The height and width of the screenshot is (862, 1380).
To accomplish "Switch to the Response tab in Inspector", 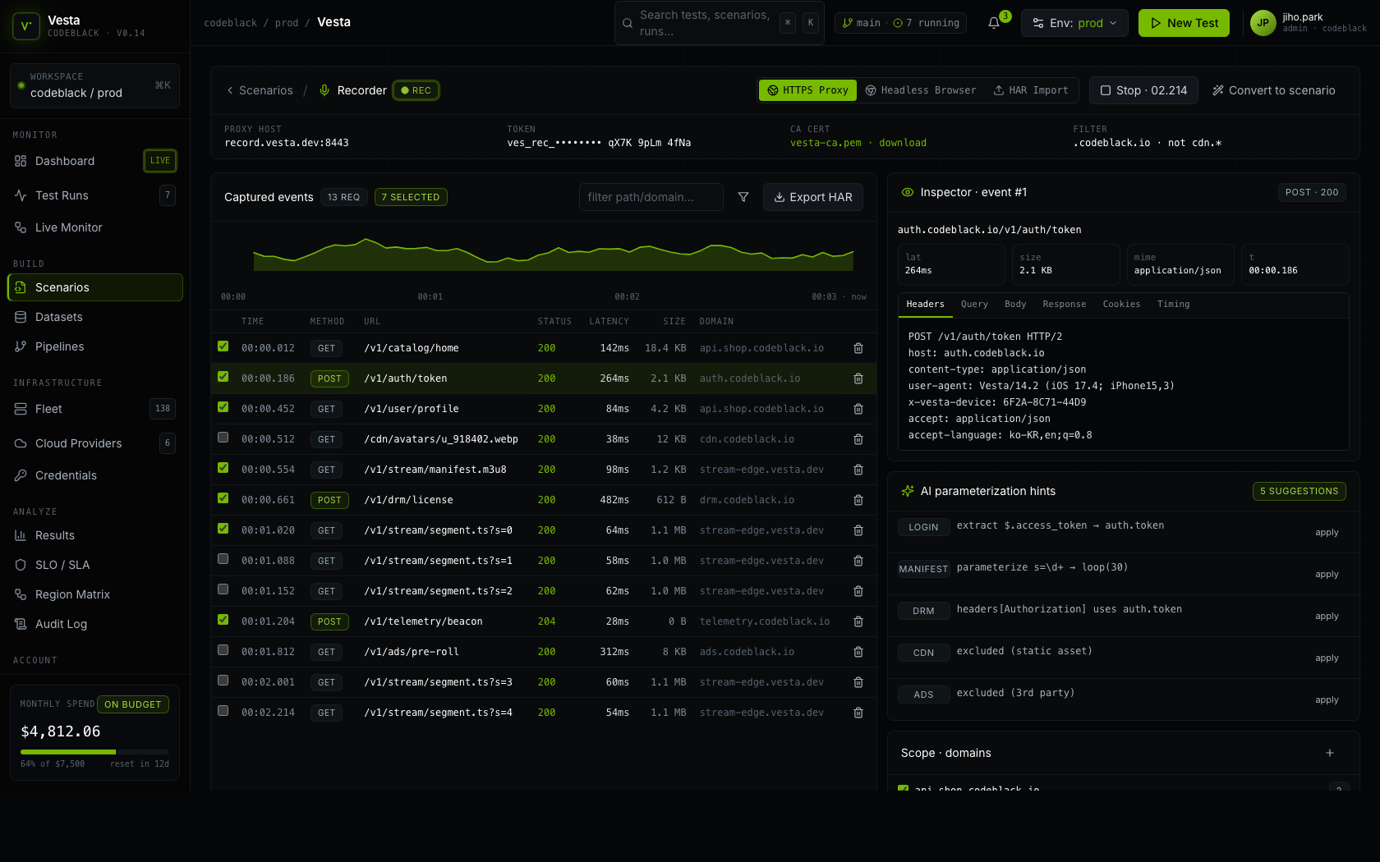I will pos(1064,305).
